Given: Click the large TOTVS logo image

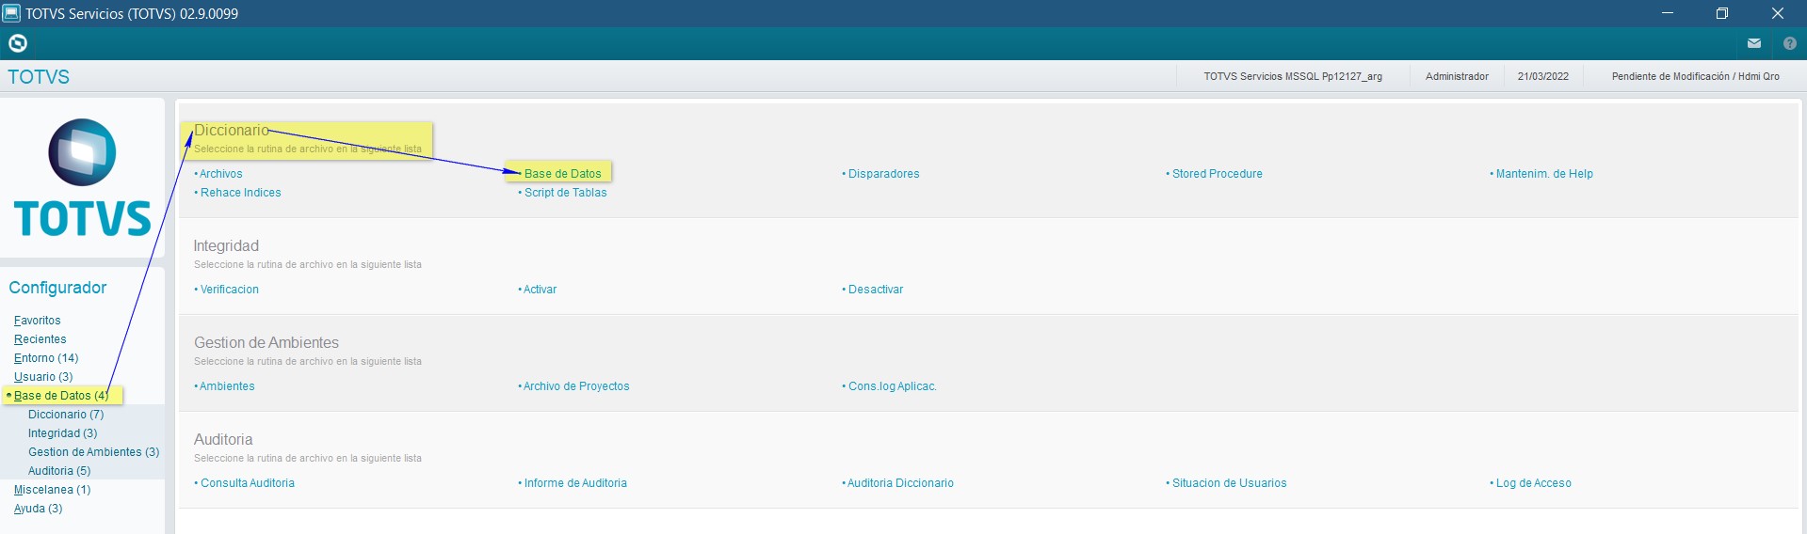Looking at the screenshot, I should (x=83, y=177).
